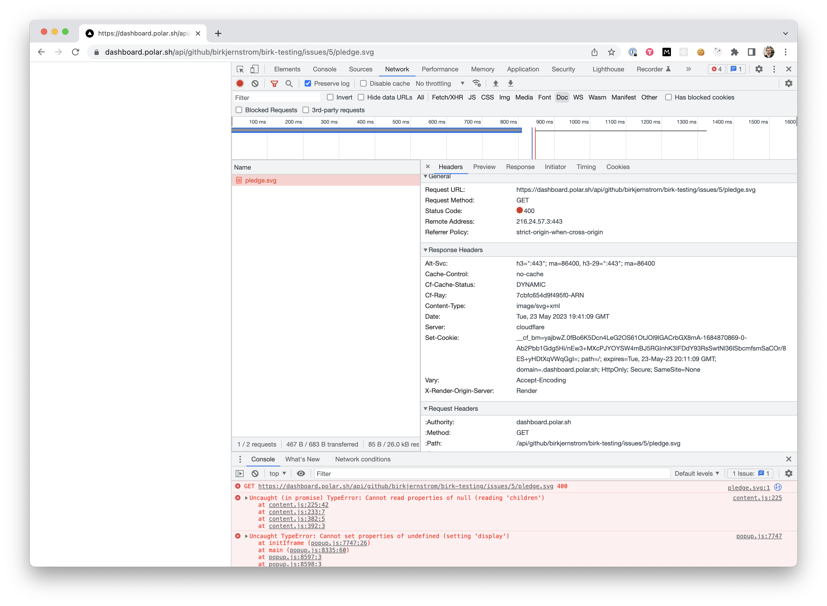
Task: Uncheck Preserve log
Action: click(x=308, y=83)
